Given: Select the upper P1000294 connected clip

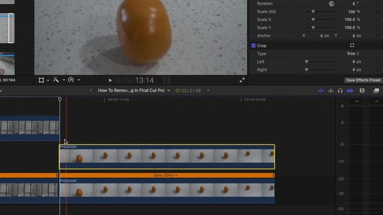Looking at the screenshot, I should point(167,156).
